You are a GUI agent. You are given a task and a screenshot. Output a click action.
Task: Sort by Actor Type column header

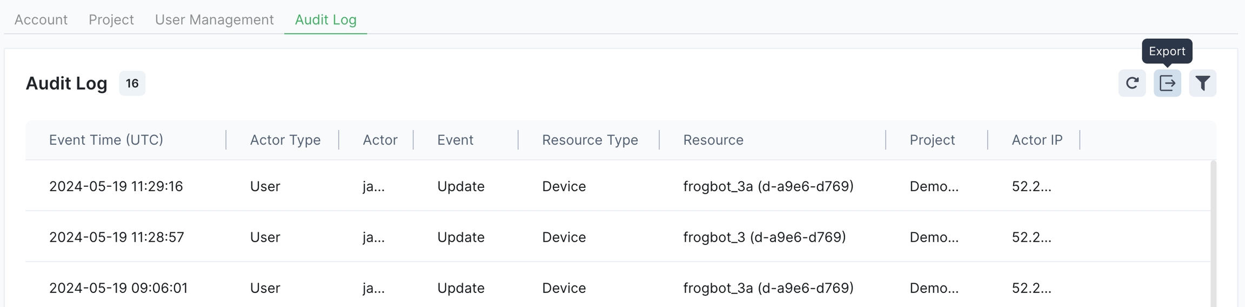[x=285, y=140]
